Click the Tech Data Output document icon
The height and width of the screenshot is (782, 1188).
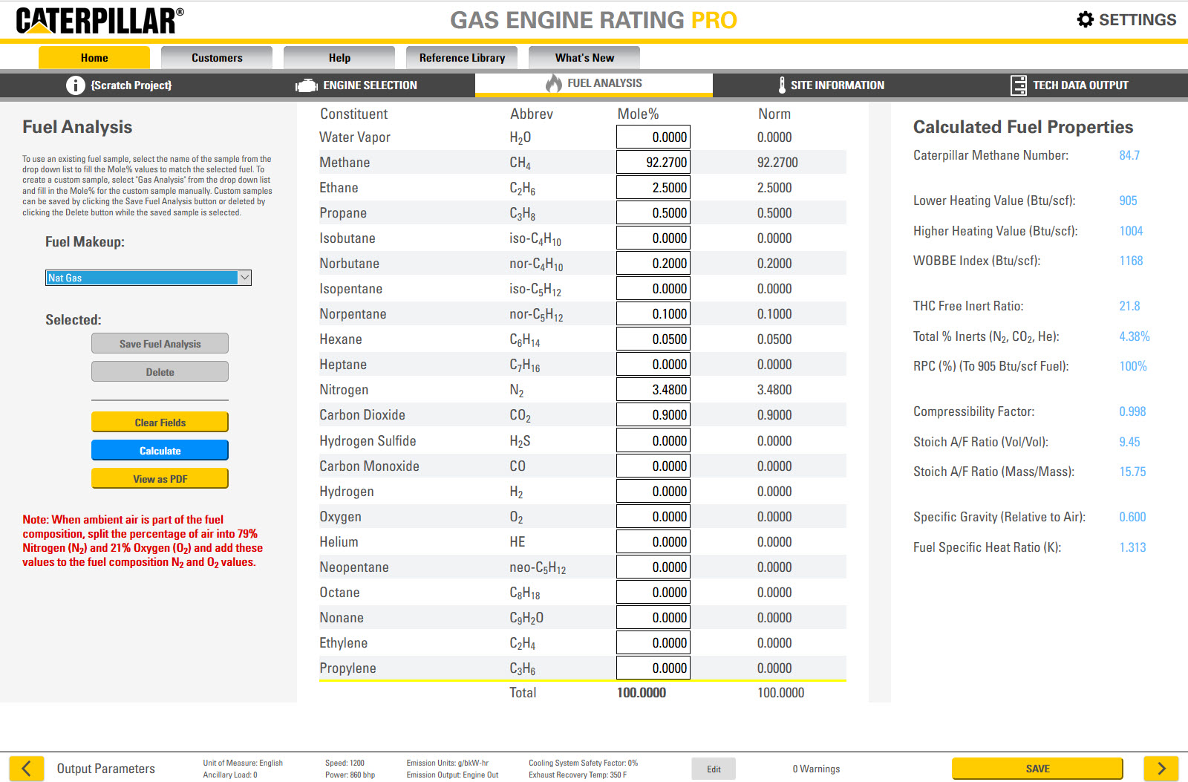(x=1019, y=85)
